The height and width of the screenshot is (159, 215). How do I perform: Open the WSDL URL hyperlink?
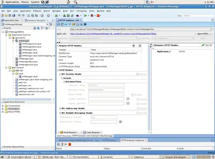(x=113, y=34)
